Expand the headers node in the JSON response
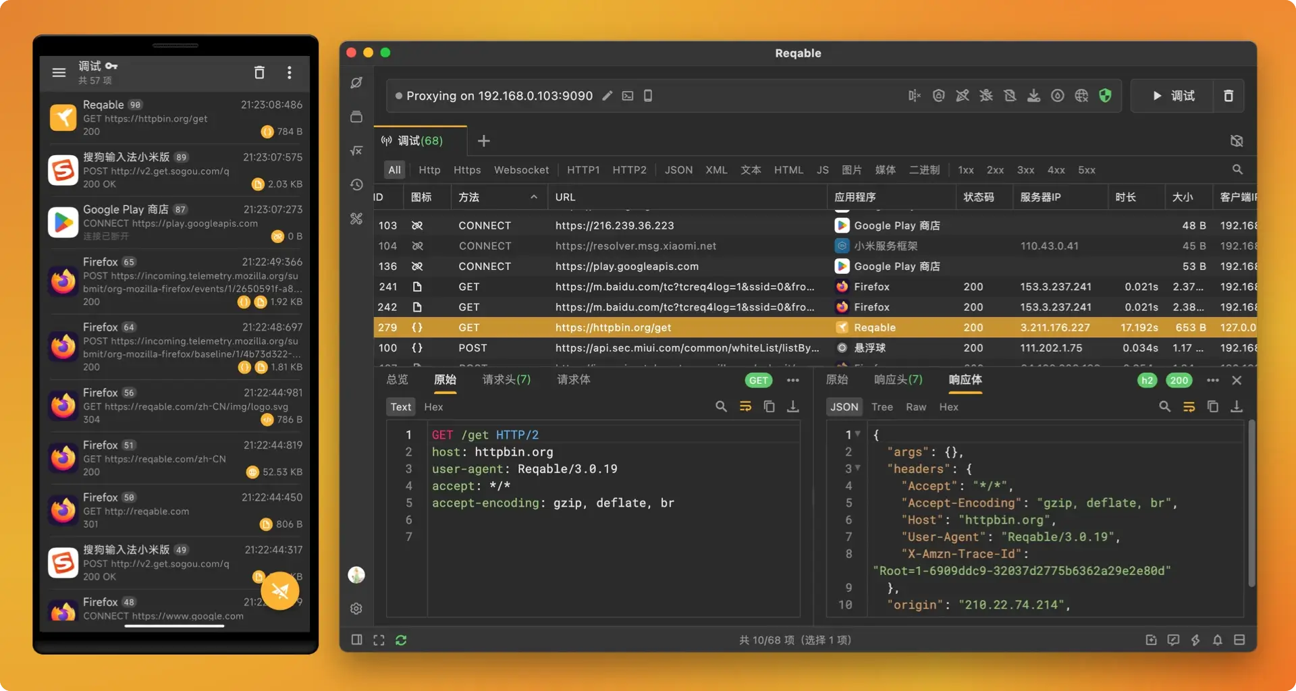The image size is (1296, 691). point(857,468)
